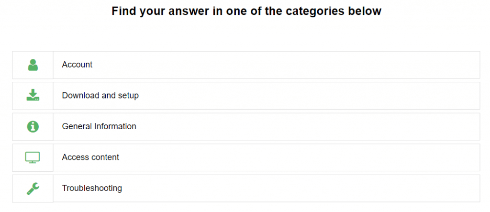Image resolution: width=490 pixels, height=212 pixels.
Task: Go to Access content label
Action: pos(90,157)
